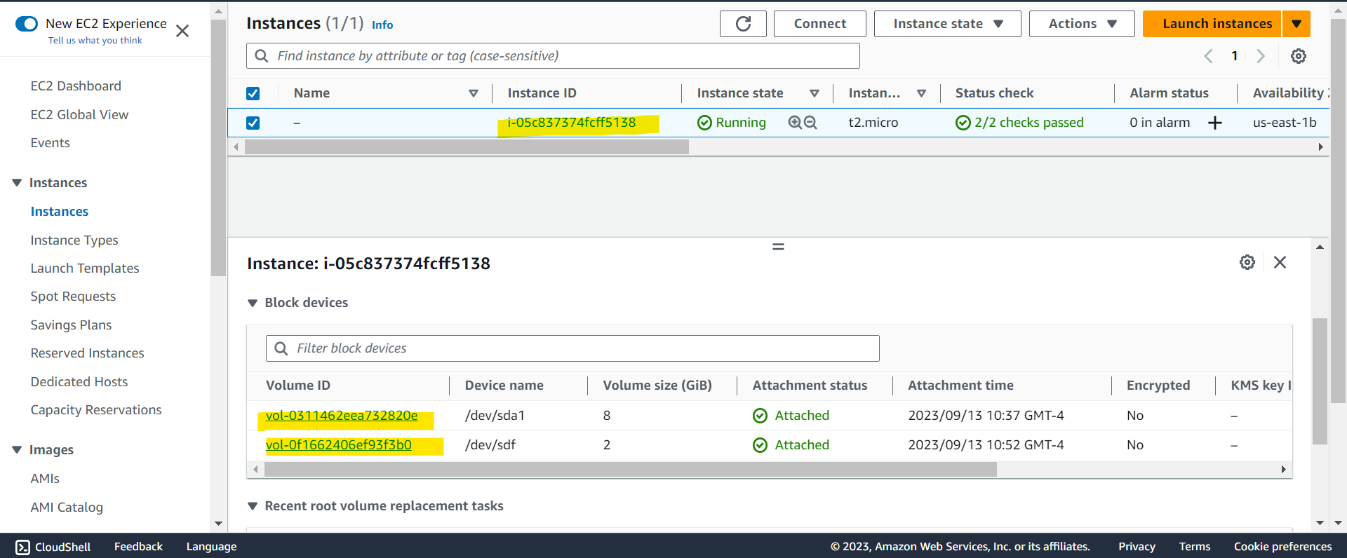Viewport: 1347px width, 558px height.
Task: Add alarm with the plus icon
Action: pyautogui.click(x=1215, y=123)
